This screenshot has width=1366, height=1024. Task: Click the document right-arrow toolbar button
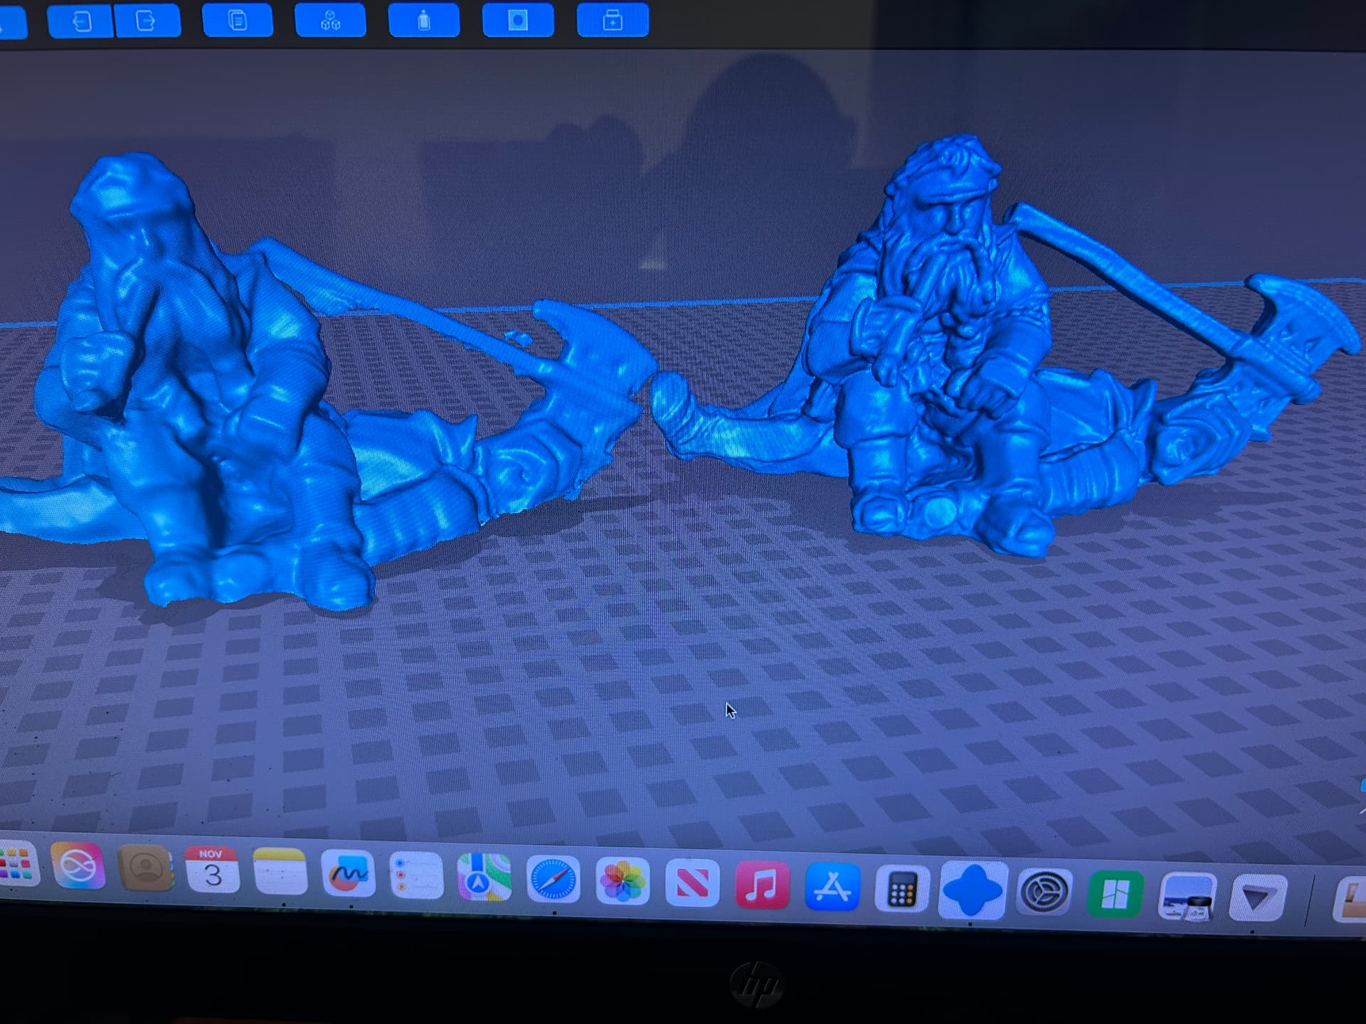[x=147, y=21]
